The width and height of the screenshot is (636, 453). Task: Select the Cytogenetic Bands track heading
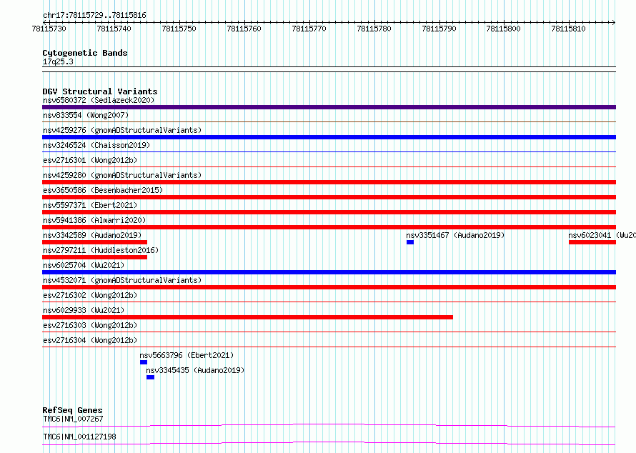coord(85,53)
